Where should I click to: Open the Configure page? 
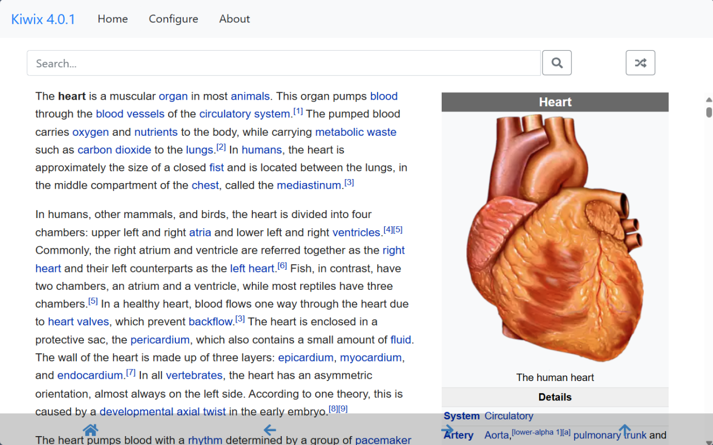pyautogui.click(x=173, y=19)
